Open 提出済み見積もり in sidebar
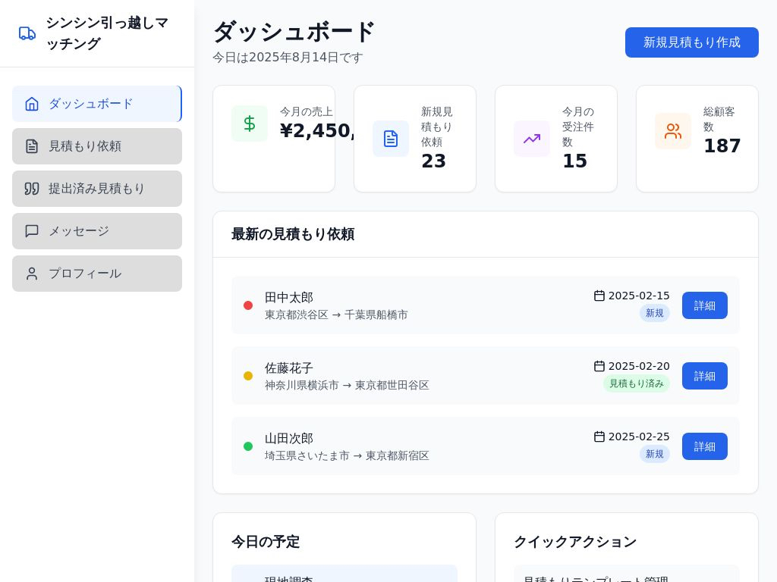The image size is (777, 582). (96, 189)
